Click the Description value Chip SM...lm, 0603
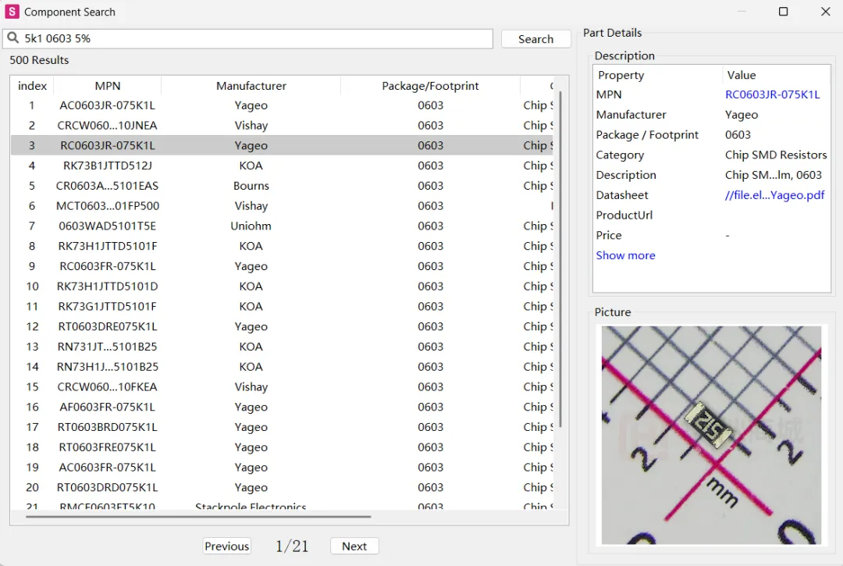The width and height of the screenshot is (843, 566). (x=773, y=175)
